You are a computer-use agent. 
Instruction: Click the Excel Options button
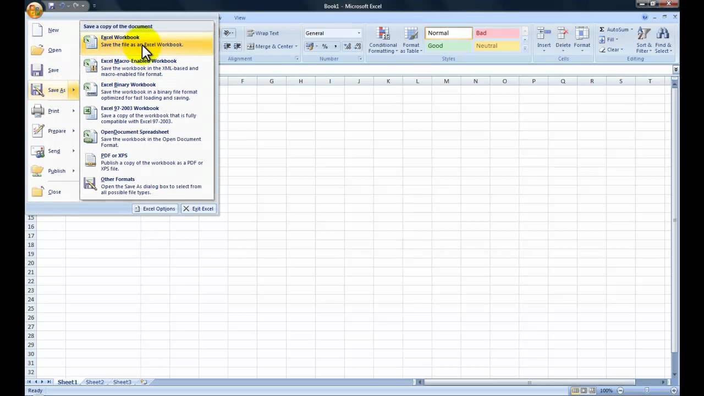(x=155, y=208)
